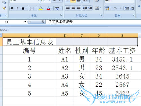Click the Name Box showing A1
This screenshot has height=106, width=141.
12,22
